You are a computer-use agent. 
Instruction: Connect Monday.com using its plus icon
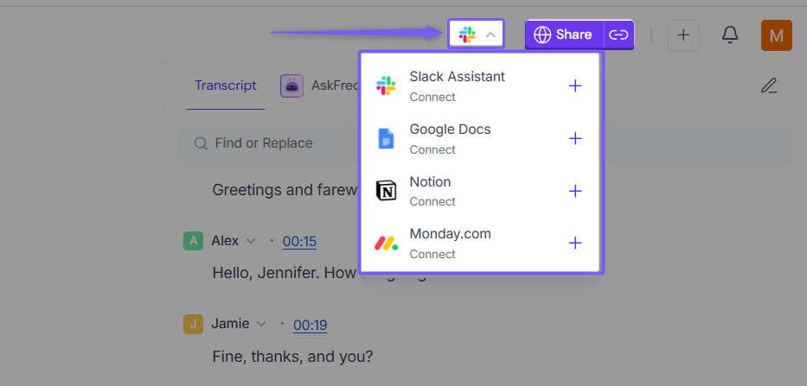pyautogui.click(x=575, y=243)
